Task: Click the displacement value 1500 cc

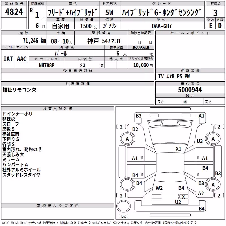Action: (89, 26)
